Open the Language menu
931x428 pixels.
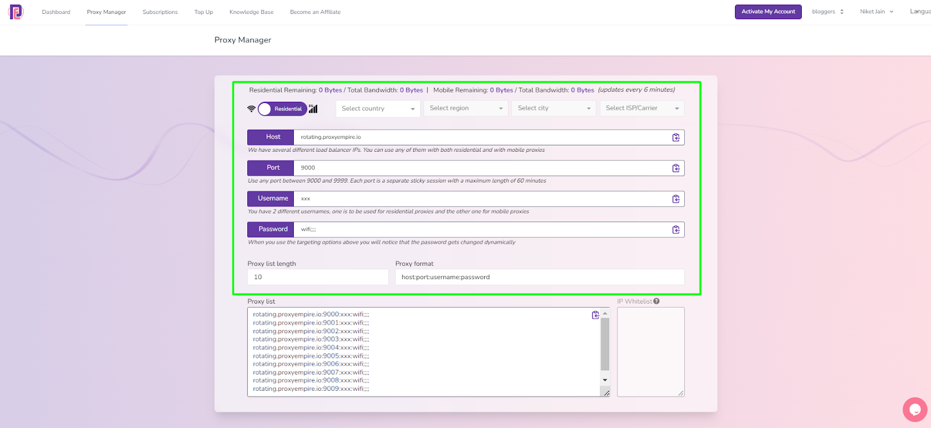pyautogui.click(x=920, y=12)
